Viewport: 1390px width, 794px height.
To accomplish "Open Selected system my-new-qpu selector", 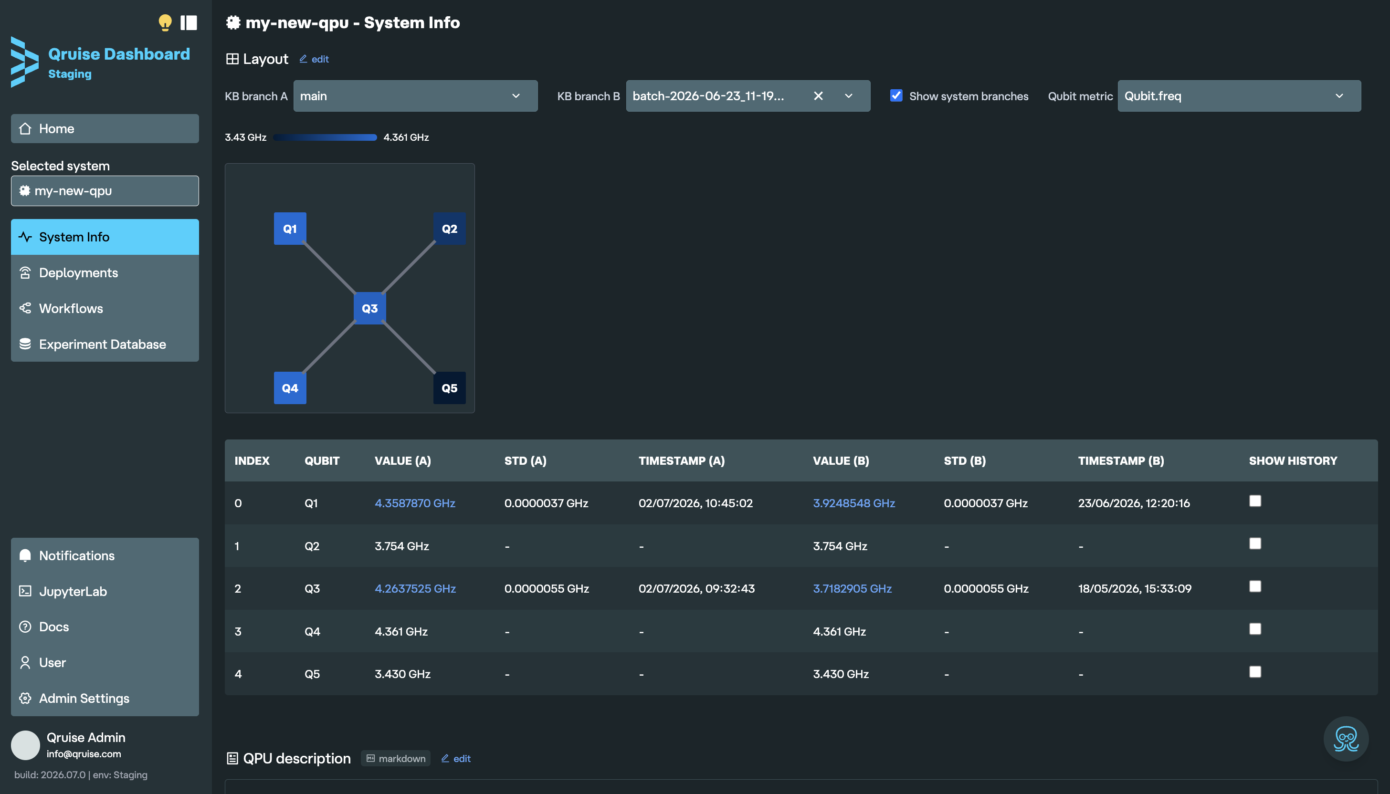I will click(x=105, y=191).
